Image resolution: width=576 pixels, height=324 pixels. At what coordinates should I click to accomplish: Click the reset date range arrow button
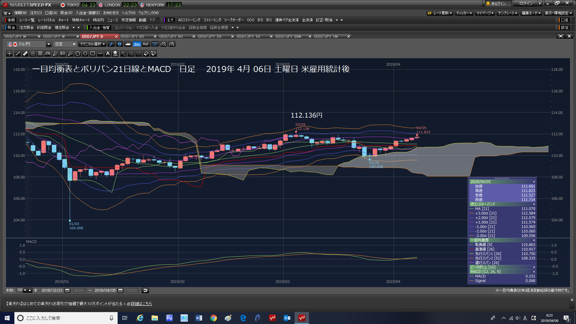tap(145, 290)
